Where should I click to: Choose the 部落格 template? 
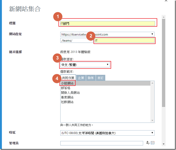click(x=66, y=88)
